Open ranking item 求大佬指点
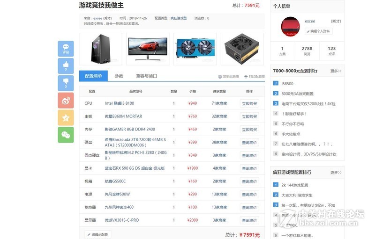Screen dimensions: 375x239 coord(291,134)
